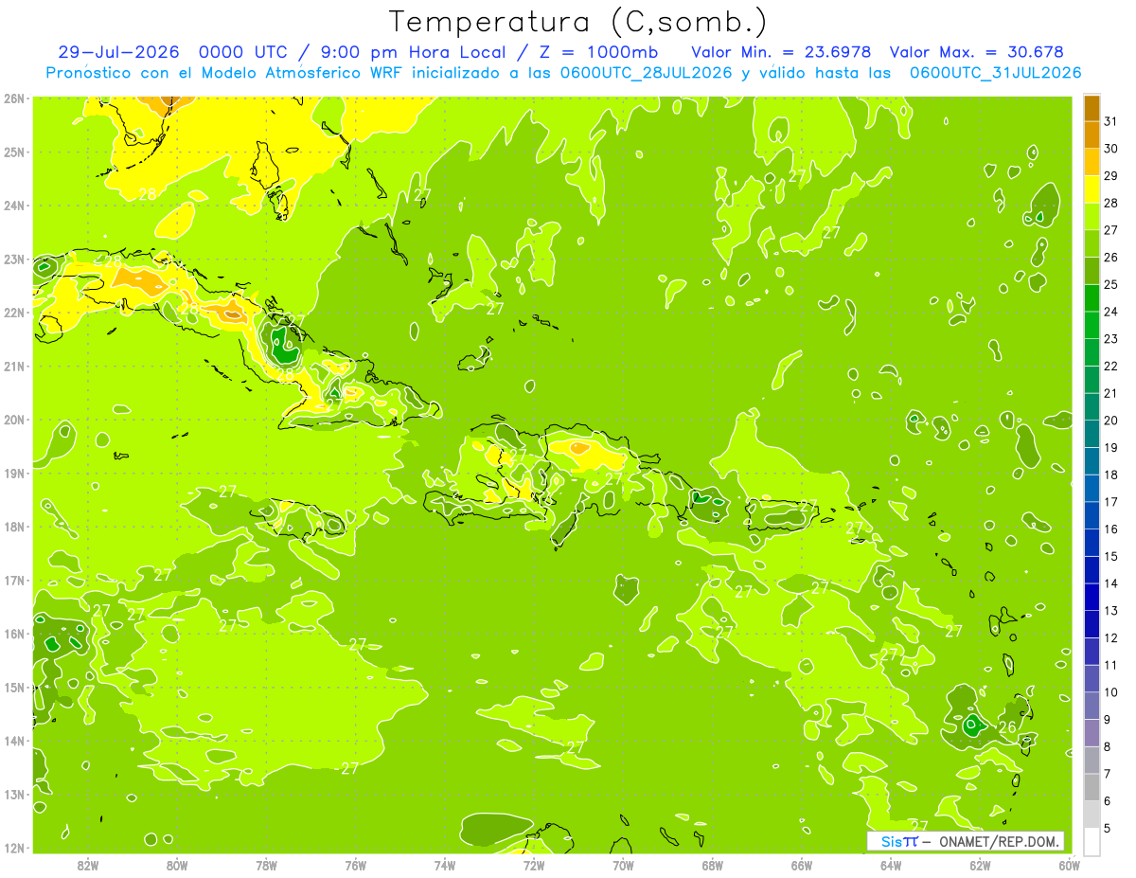1136x878 pixels.
Task: Click the '66W' longitude axis label
Action: click(x=801, y=865)
